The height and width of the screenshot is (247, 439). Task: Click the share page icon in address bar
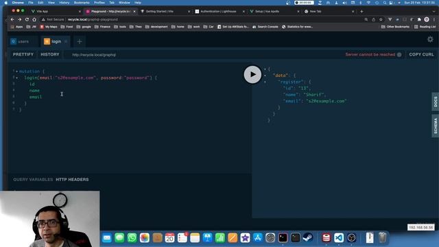pyautogui.click(x=373, y=20)
